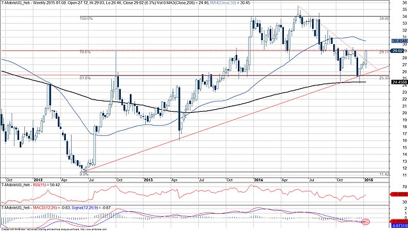The image size is (408, 231).
Task: Click the '2015' year label on time axis
Action: point(368,180)
